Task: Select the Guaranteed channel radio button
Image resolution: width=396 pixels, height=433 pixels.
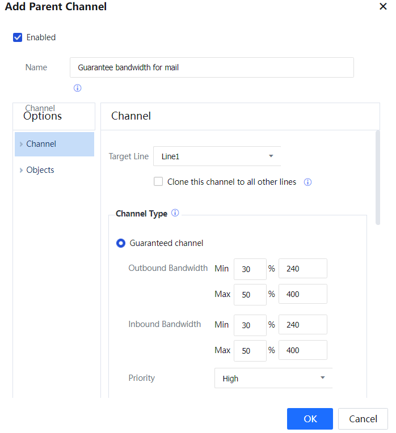Action: tap(121, 243)
